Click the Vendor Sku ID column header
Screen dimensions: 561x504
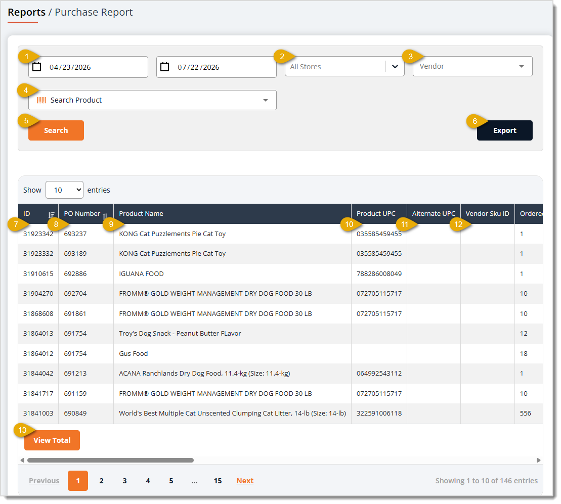(x=487, y=213)
